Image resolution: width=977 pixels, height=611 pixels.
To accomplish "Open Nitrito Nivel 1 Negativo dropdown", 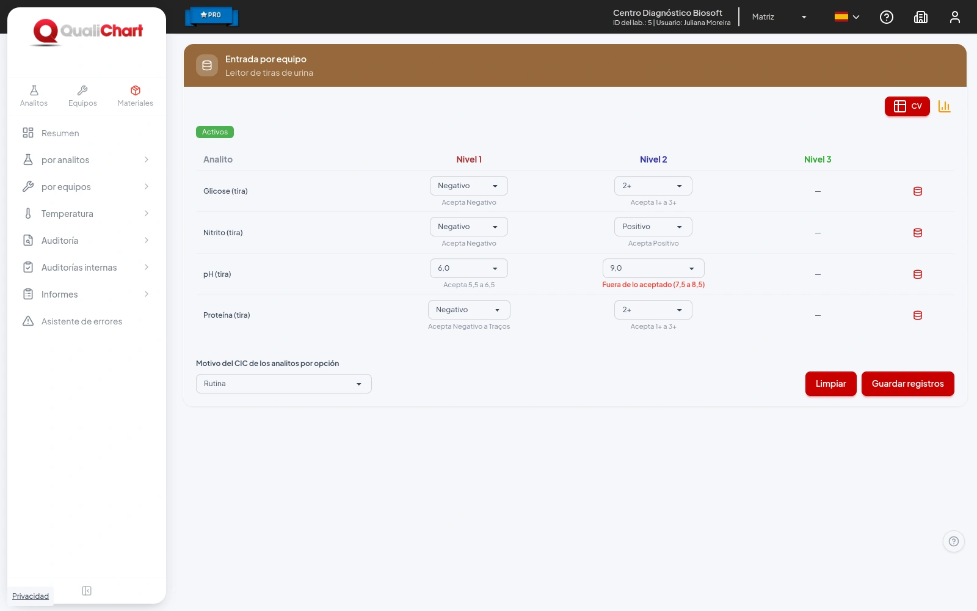I will pyautogui.click(x=469, y=227).
